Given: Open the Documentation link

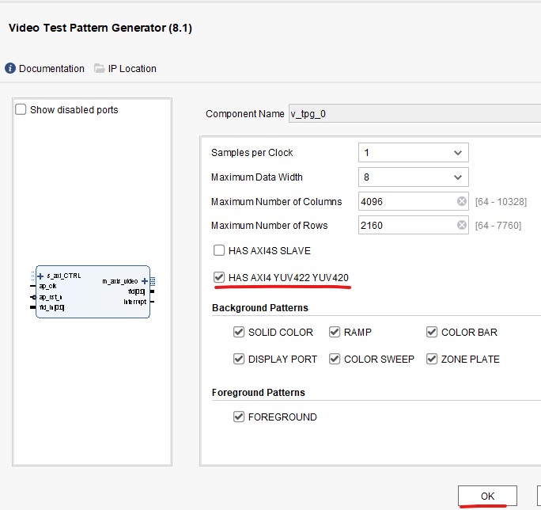Looking at the screenshot, I should [x=51, y=69].
